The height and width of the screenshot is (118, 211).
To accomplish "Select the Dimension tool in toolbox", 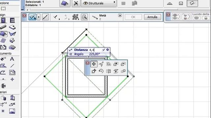I will pyautogui.click(x=3, y=59).
